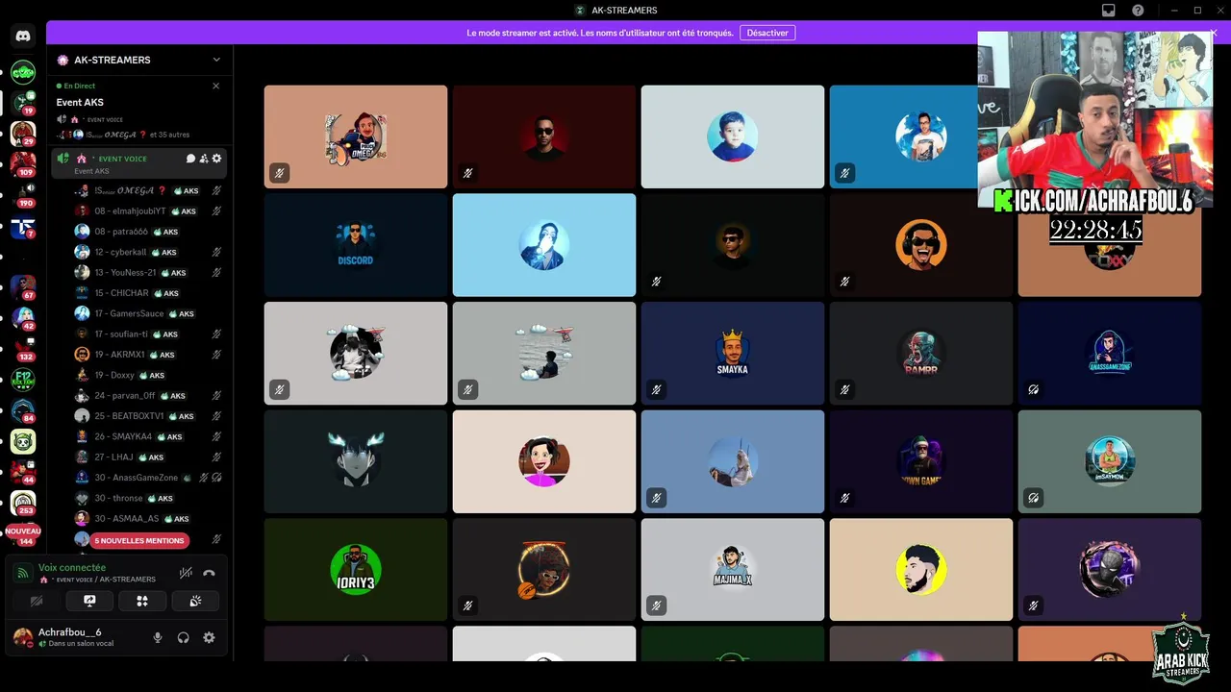
Task: Jump to 5 Nouvelles Mentions
Action: [x=139, y=540]
